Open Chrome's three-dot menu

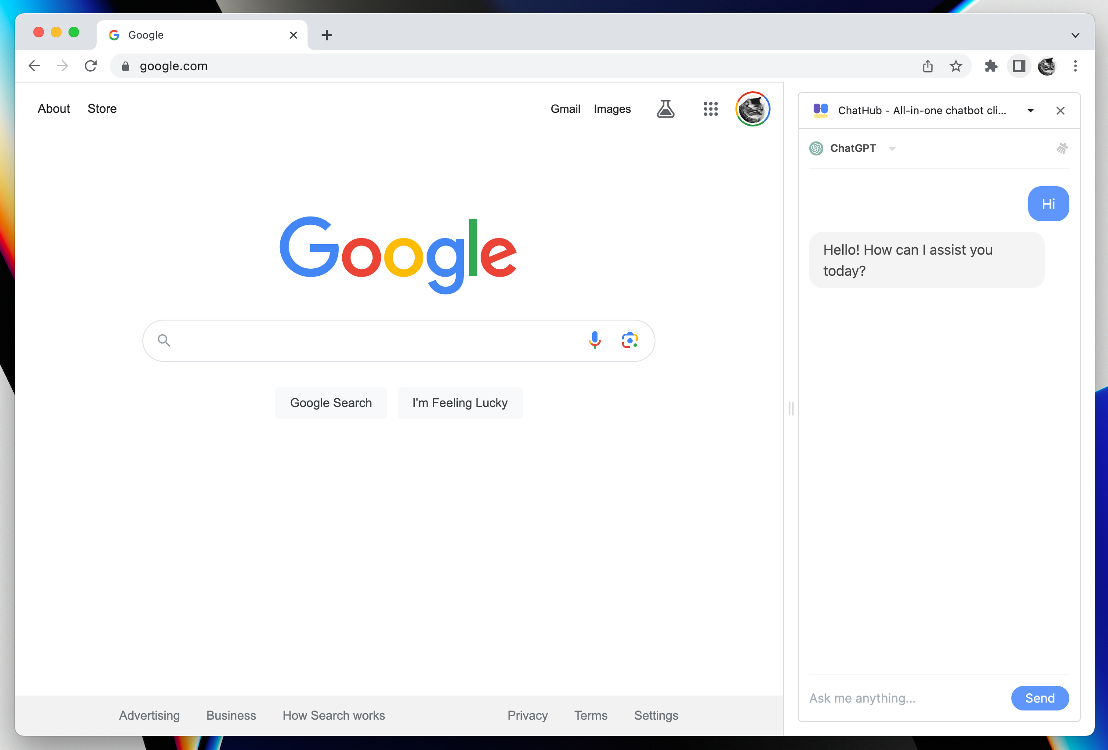1075,66
